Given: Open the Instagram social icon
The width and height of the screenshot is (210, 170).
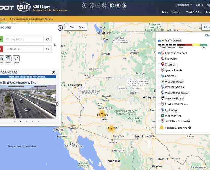Looking at the screenshot, I should coord(105,6).
